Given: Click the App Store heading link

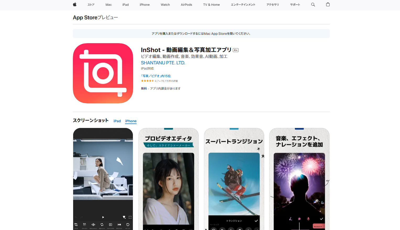Looking at the screenshot, I should [x=85, y=18].
